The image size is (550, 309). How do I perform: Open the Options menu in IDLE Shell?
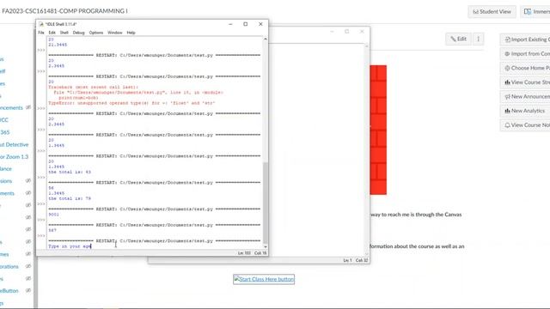96,33
